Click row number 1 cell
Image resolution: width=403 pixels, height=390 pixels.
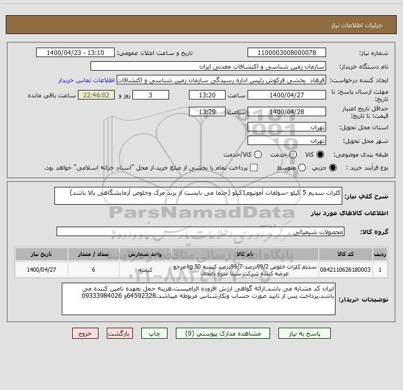[x=380, y=270]
